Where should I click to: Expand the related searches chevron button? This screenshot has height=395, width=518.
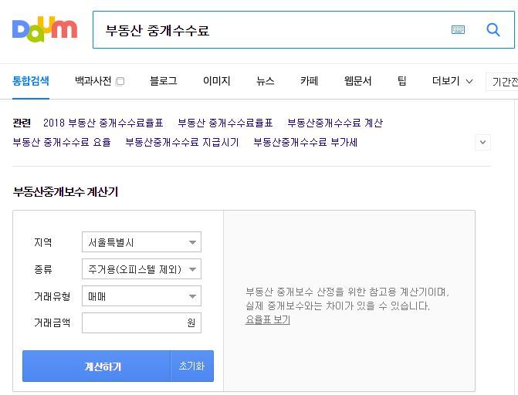(x=482, y=143)
